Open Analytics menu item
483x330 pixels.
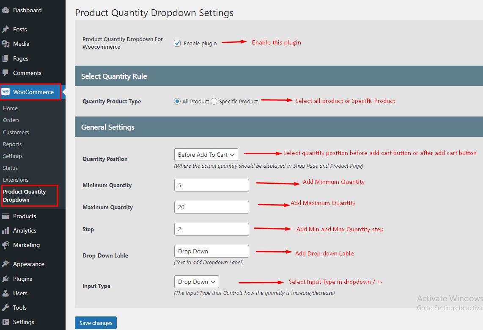pos(33,231)
